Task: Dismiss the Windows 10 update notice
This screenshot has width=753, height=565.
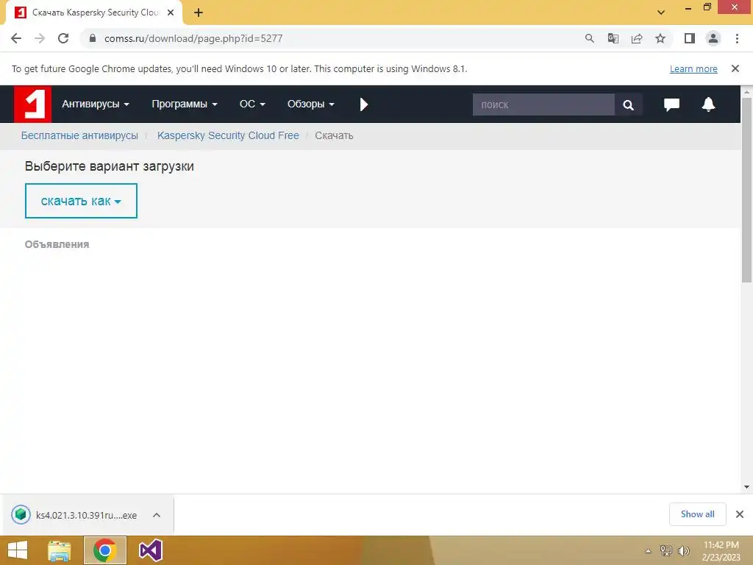Action: coord(735,68)
